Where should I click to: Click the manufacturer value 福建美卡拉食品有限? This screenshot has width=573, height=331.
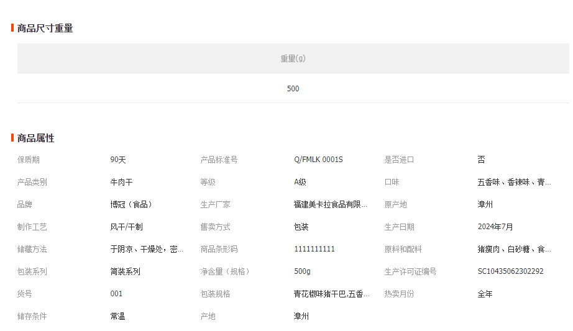pos(331,204)
